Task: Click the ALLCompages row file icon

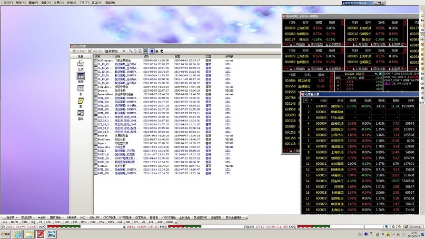Action: point(96,61)
